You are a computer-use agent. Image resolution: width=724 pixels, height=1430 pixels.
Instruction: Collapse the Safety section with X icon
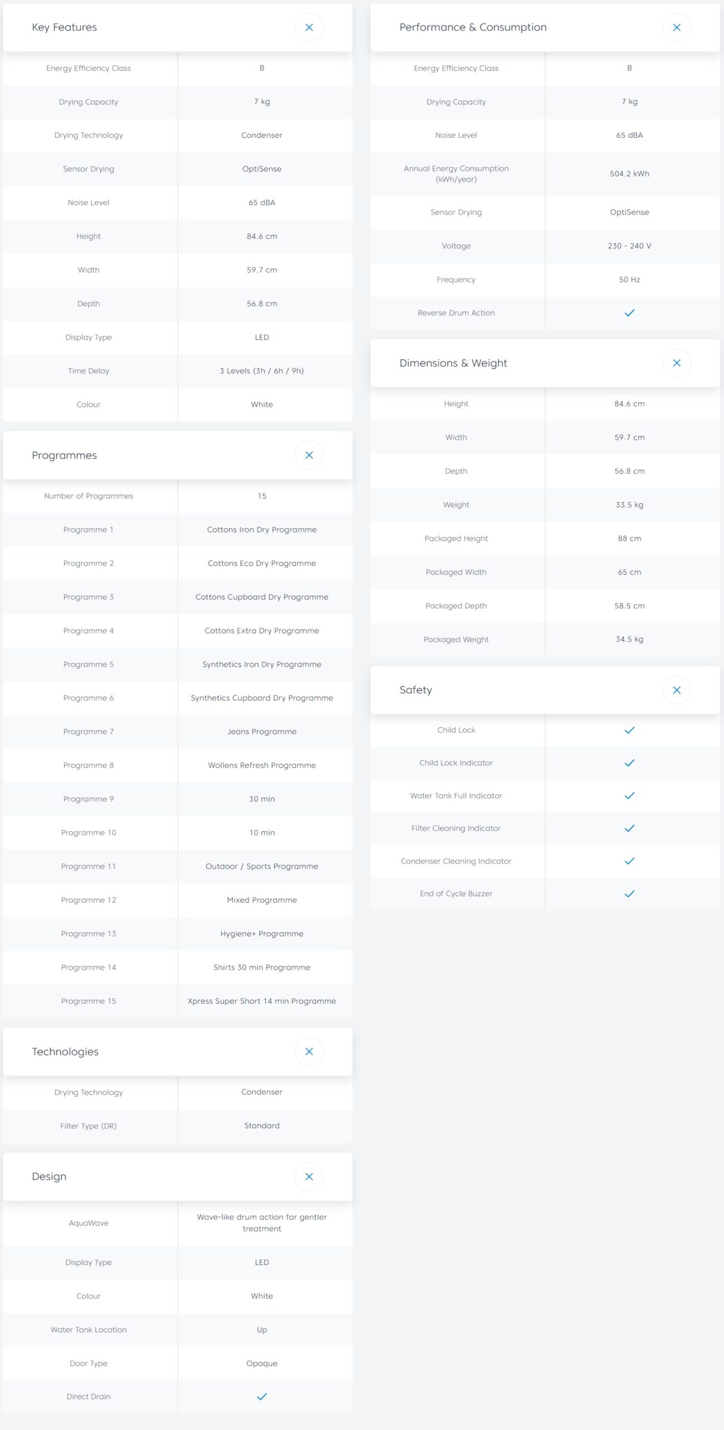coord(676,690)
